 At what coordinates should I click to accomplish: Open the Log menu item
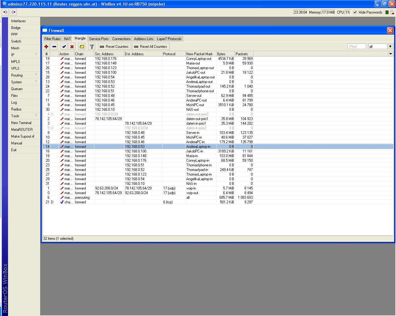click(24, 102)
